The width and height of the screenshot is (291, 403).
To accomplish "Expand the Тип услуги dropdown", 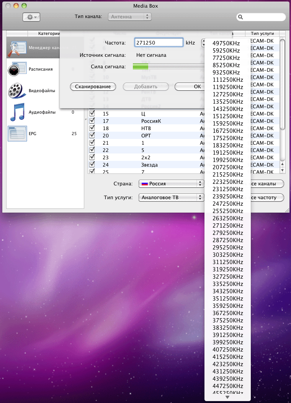I will (171, 198).
